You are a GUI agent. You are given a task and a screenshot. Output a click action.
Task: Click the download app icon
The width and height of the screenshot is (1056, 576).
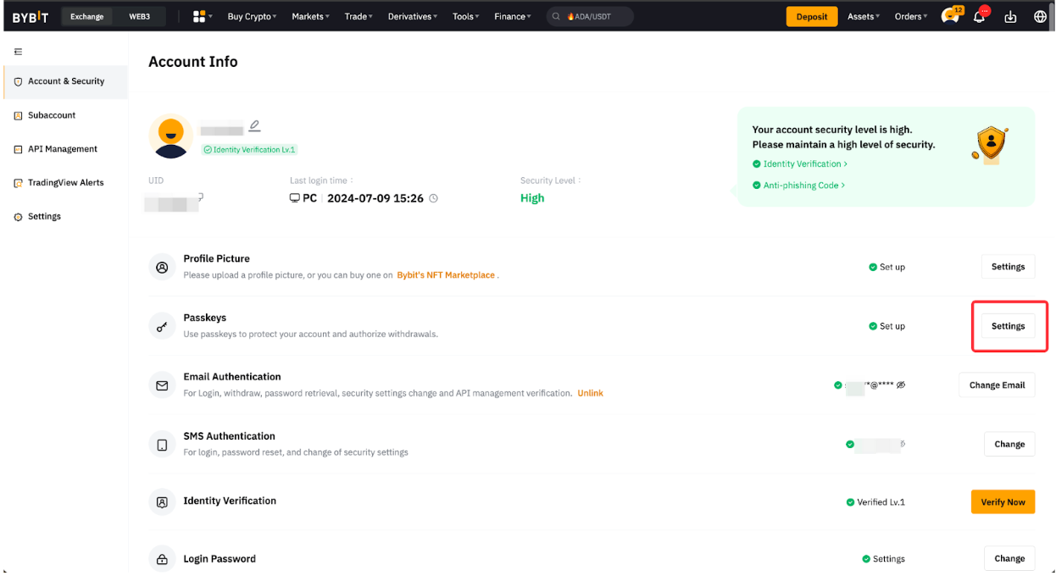point(1010,17)
